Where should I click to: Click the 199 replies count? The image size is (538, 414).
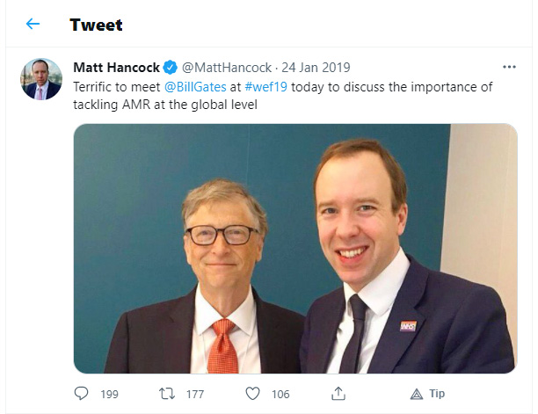[x=110, y=394]
